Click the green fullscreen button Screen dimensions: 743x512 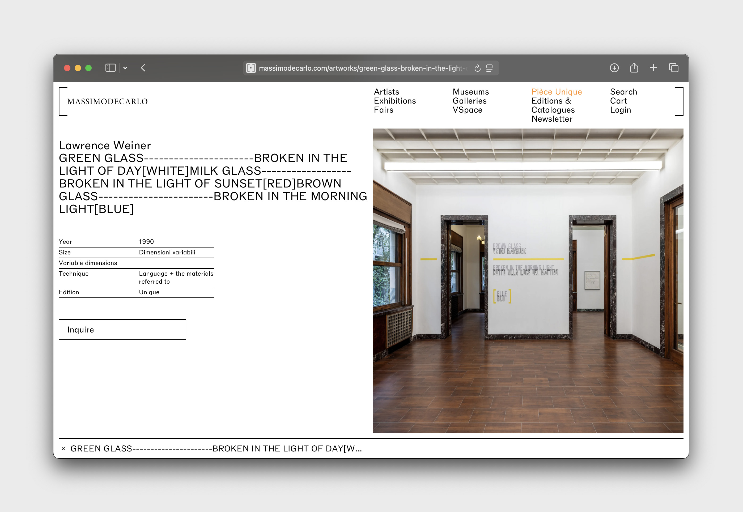pyautogui.click(x=88, y=68)
